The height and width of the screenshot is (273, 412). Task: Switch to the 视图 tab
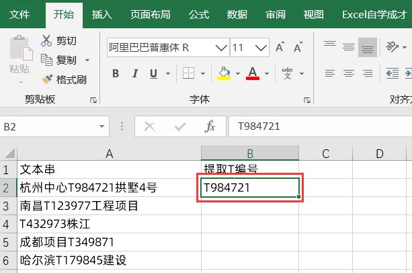313,15
